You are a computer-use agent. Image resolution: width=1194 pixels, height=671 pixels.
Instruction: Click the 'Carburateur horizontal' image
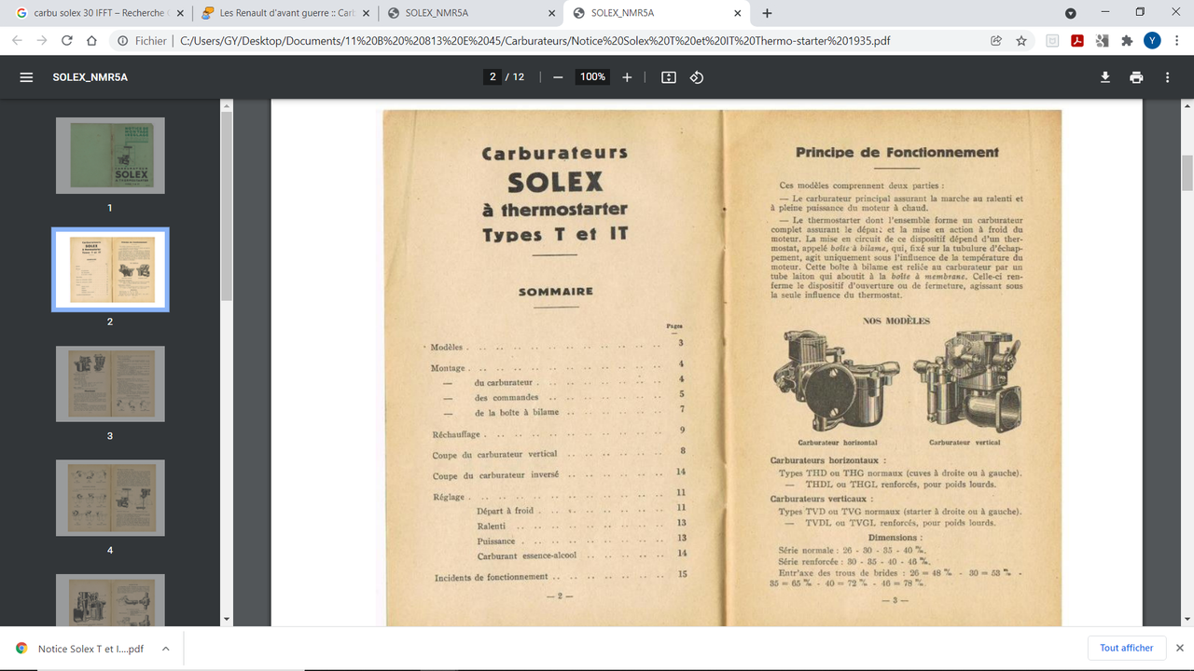837,382
